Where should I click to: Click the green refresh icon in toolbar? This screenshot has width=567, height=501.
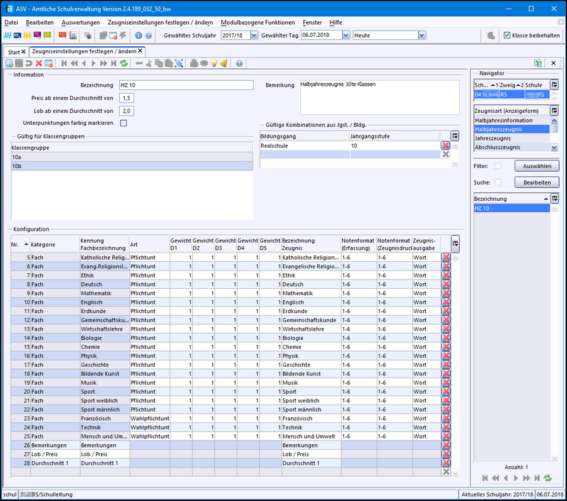pos(123,63)
